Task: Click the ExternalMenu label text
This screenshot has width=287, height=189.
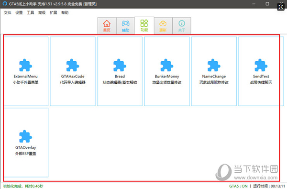Action: click(25, 77)
